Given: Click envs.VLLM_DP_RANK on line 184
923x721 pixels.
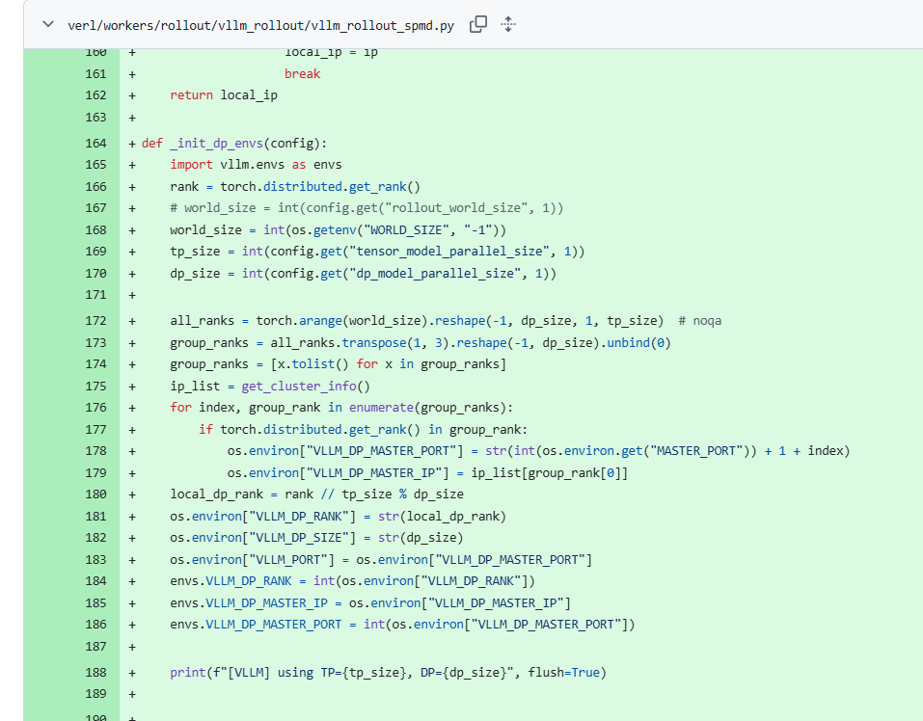Looking at the screenshot, I should pyautogui.click(x=231, y=581).
